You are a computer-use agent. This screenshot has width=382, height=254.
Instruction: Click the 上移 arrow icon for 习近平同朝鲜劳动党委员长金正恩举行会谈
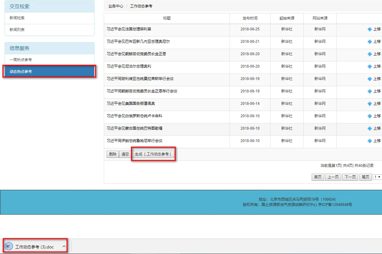coord(369,91)
